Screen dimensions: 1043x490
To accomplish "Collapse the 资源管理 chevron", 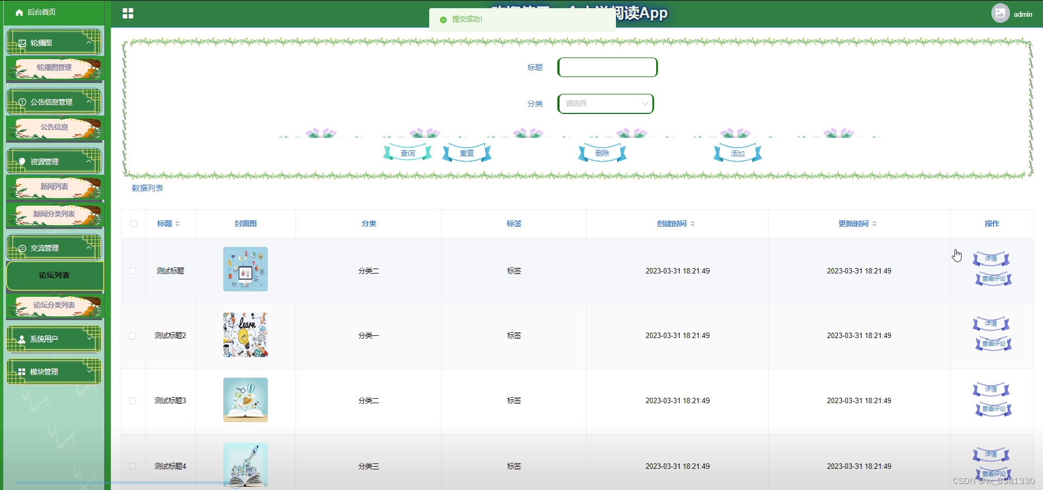I will tap(89, 161).
